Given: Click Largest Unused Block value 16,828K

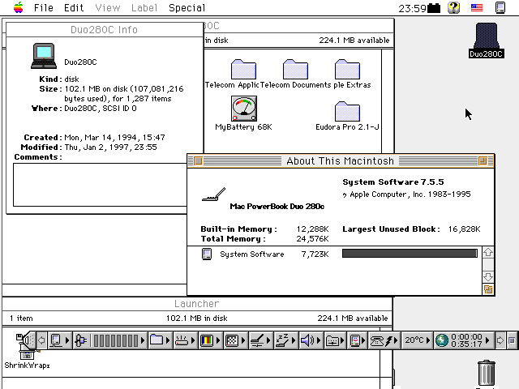Looking at the screenshot, I should [x=464, y=229].
